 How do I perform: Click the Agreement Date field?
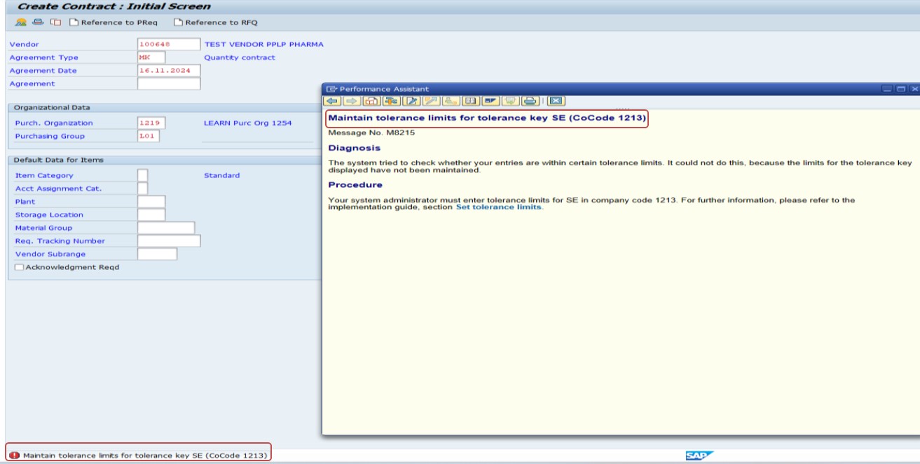point(169,70)
